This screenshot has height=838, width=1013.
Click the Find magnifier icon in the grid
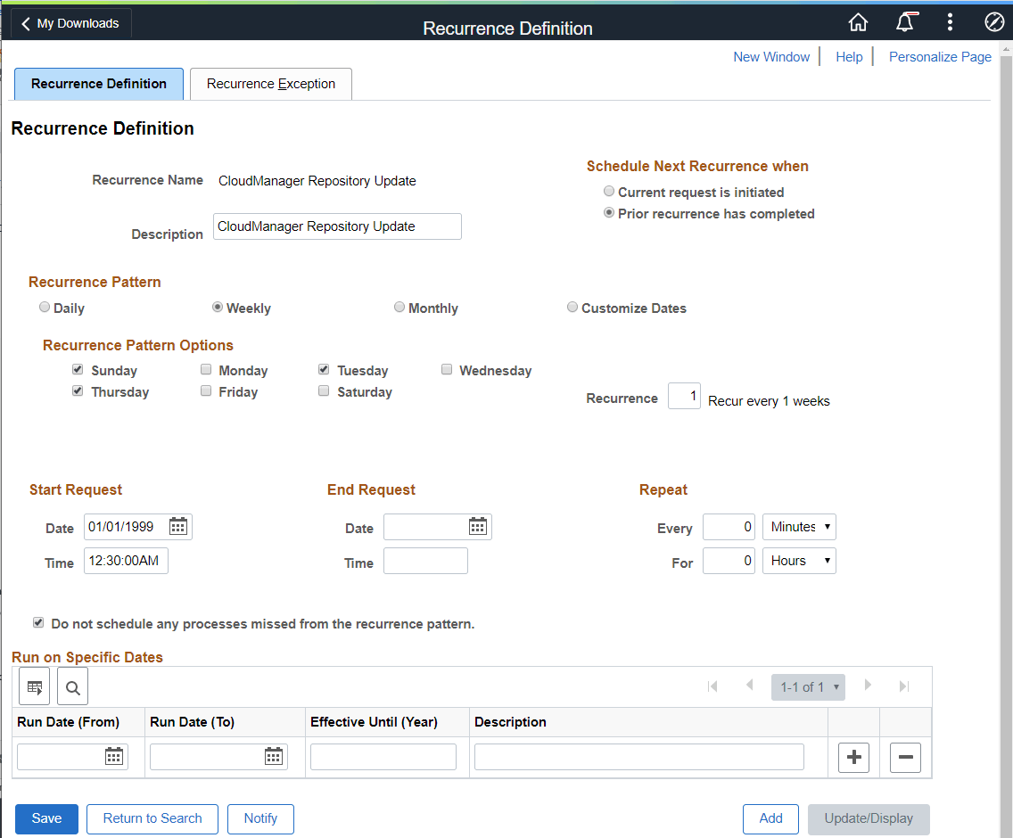pos(72,686)
